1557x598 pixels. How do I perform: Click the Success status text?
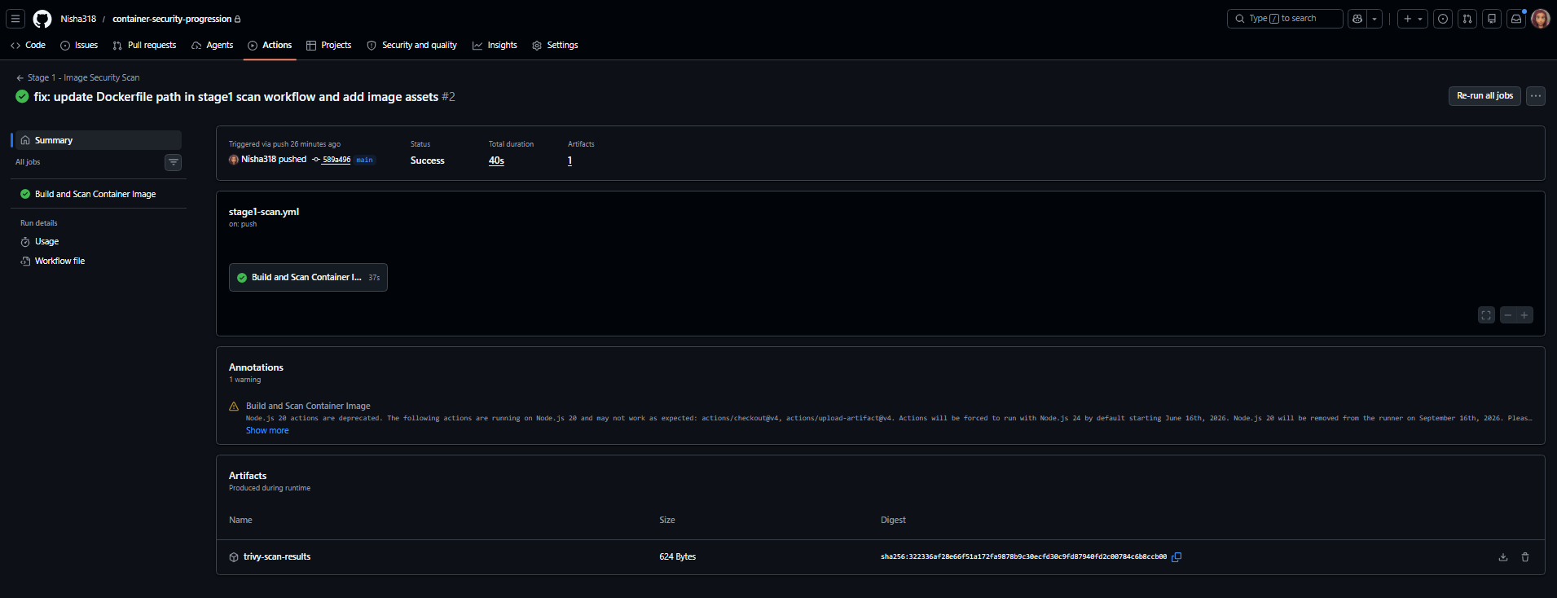pyautogui.click(x=428, y=160)
